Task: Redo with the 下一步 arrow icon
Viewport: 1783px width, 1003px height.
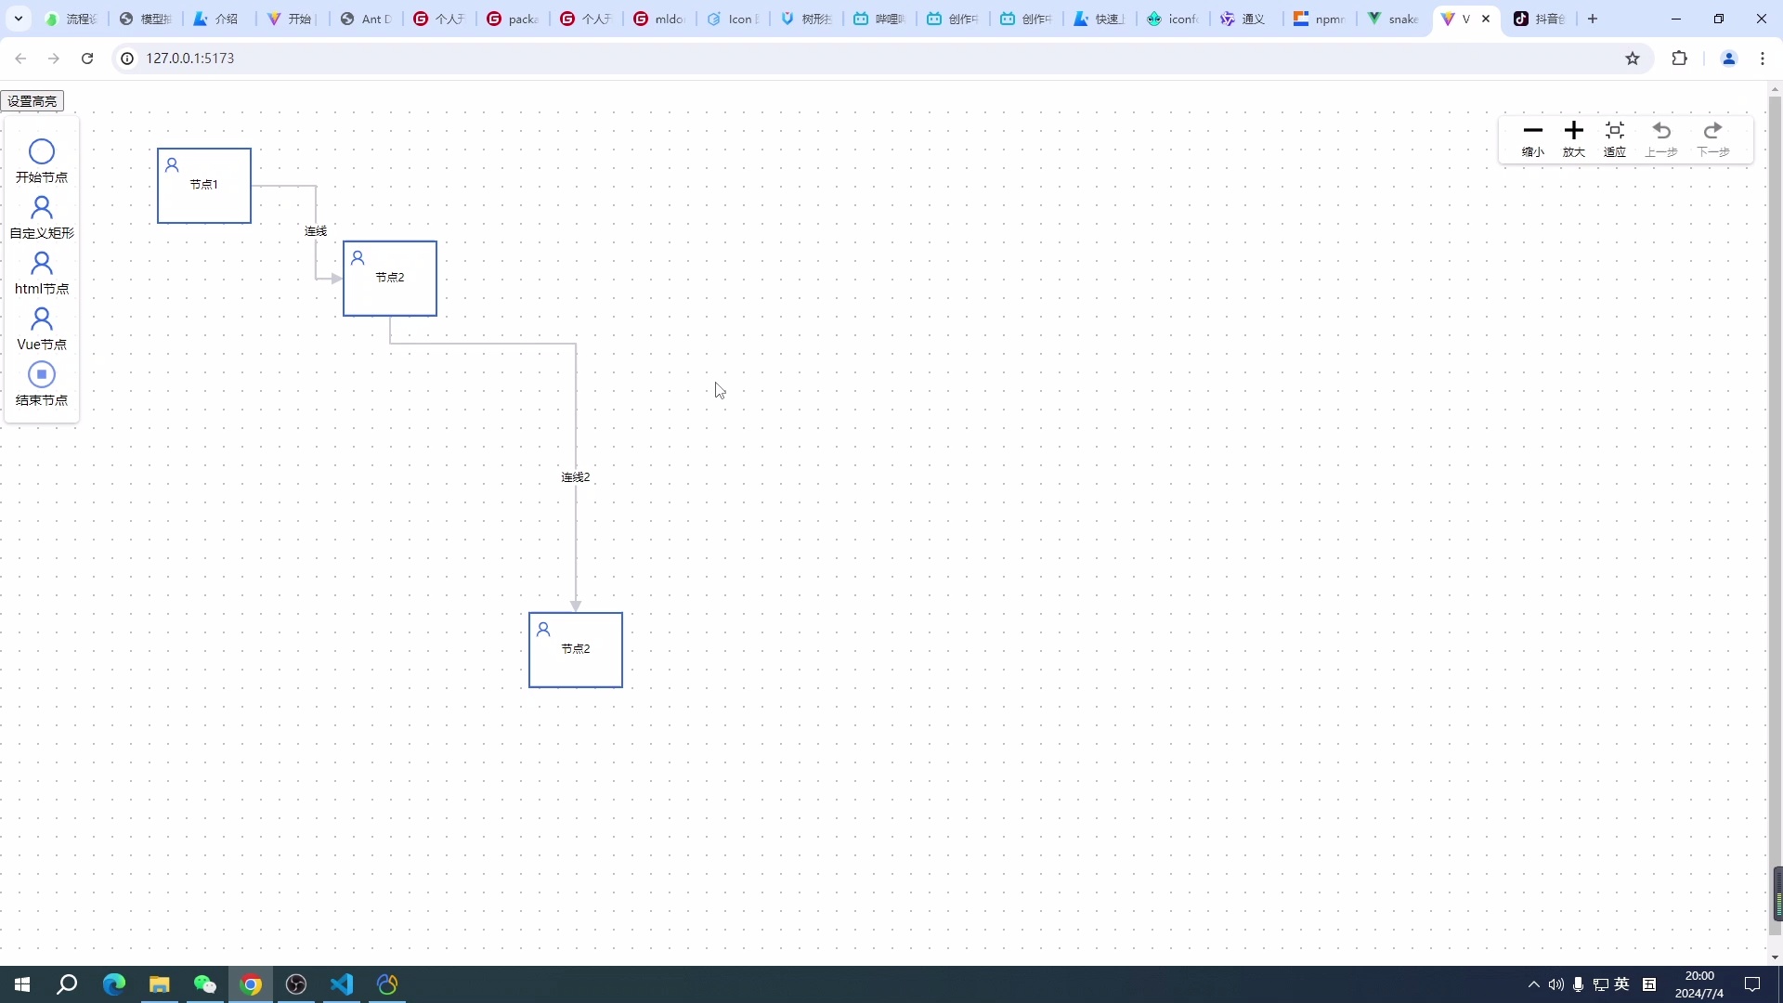Action: pos(1712,131)
